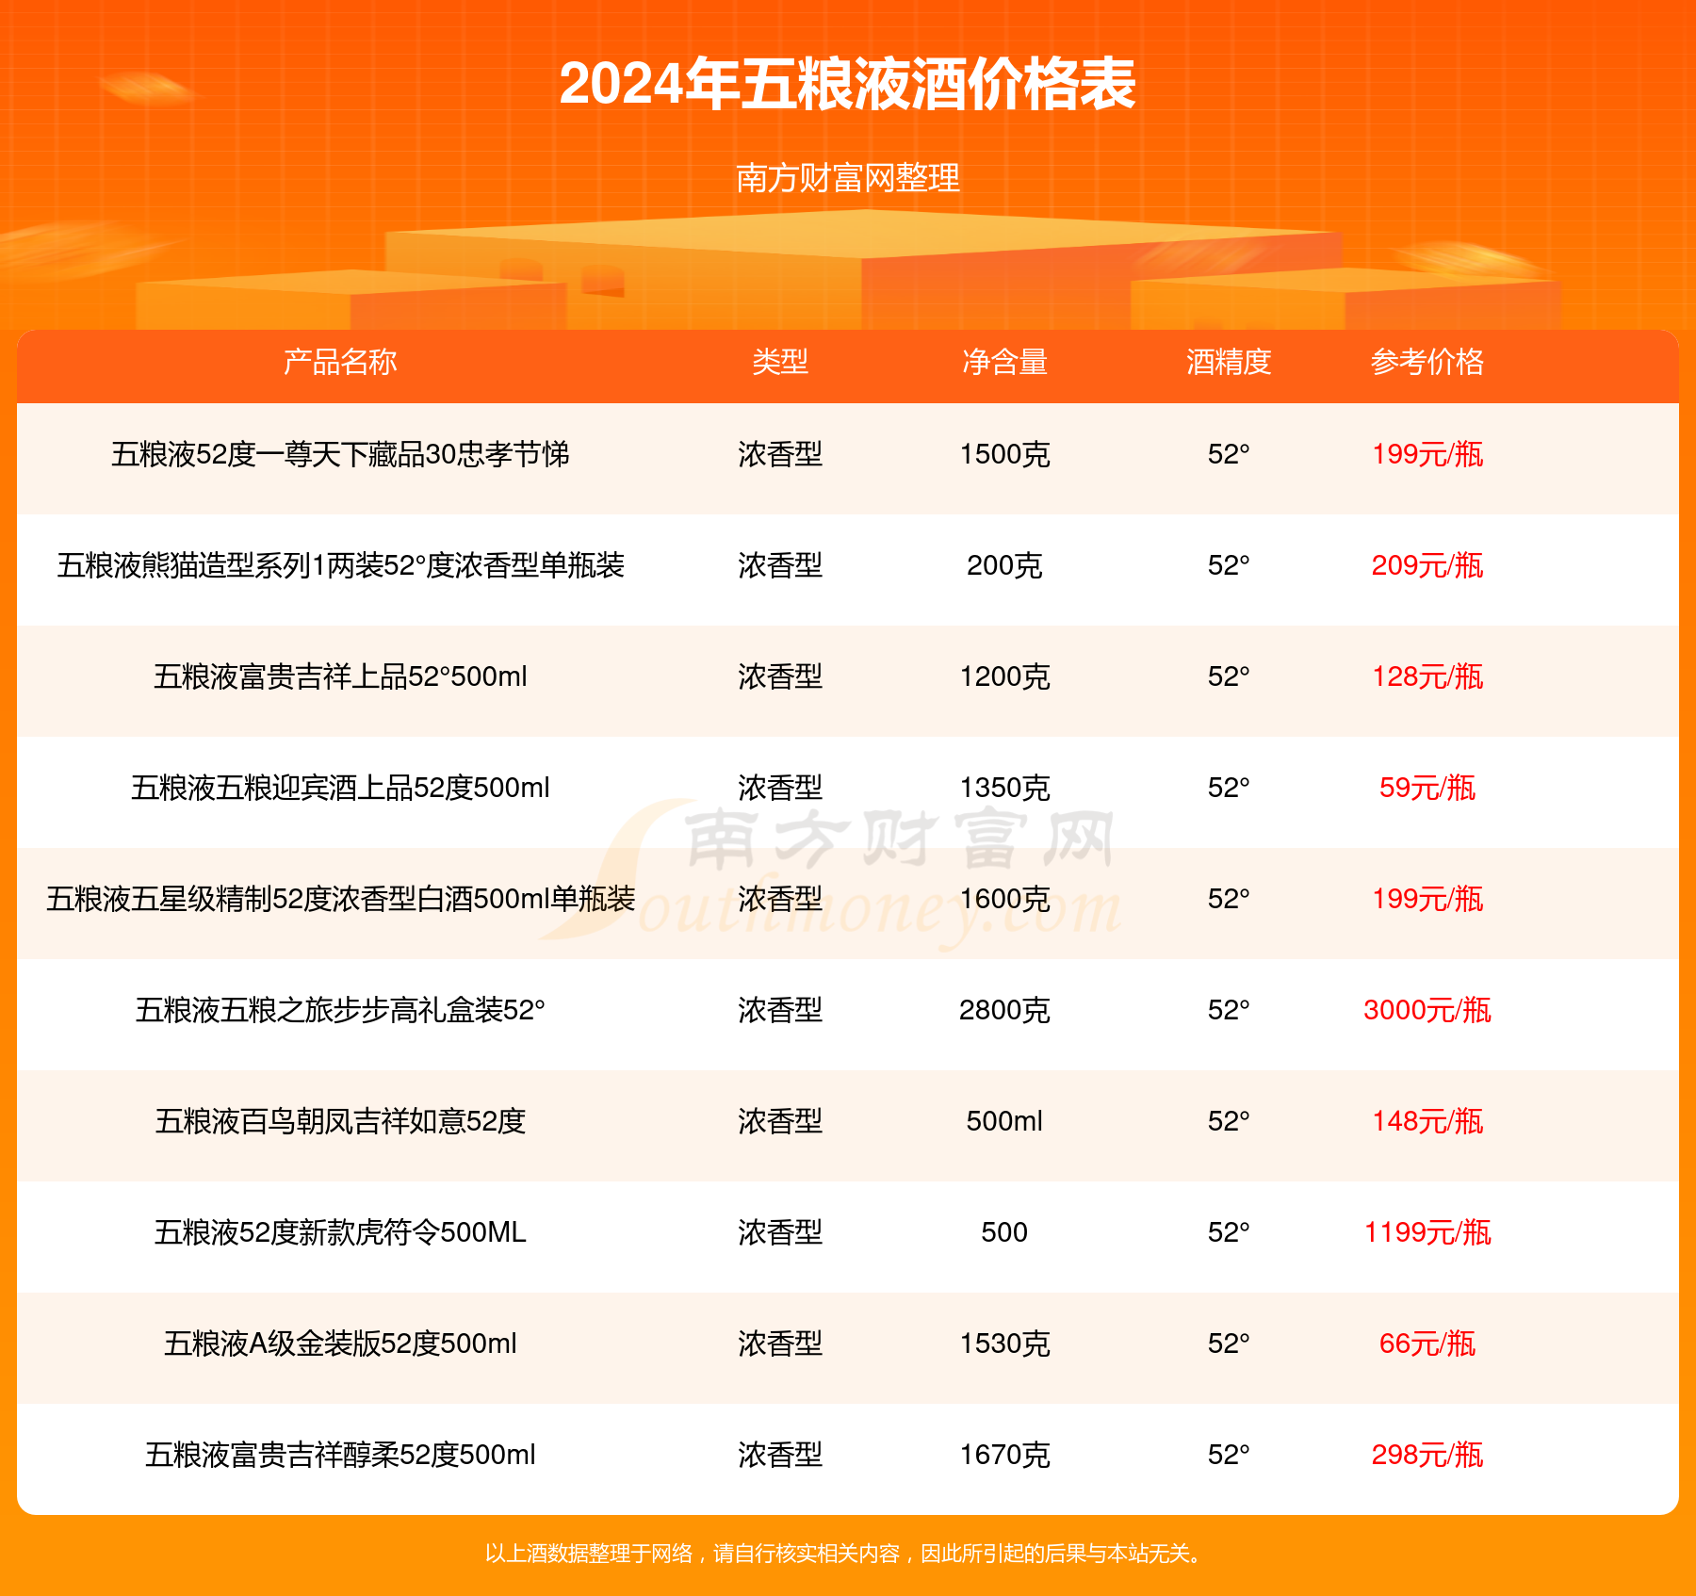This screenshot has width=1696, height=1596.
Task: Click net content 1500克
Action: [1004, 454]
